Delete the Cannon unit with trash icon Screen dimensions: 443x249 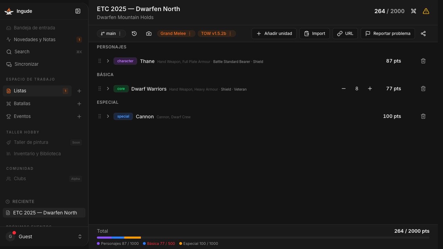[x=423, y=116]
